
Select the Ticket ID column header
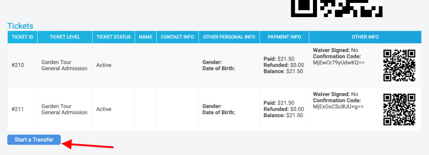(23, 37)
